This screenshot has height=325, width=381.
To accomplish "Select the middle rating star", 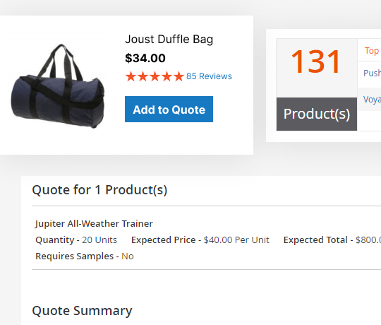I will [x=155, y=76].
